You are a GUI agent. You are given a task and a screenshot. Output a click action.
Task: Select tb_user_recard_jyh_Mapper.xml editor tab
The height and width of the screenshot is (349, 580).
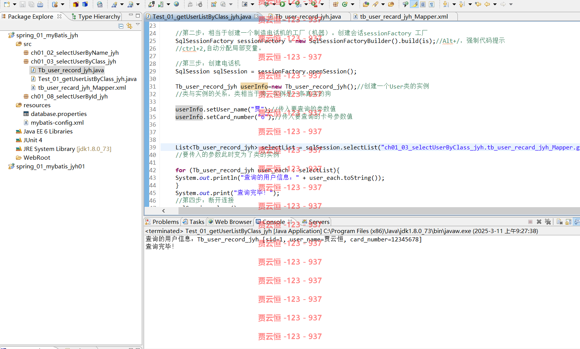[x=403, y=16]
